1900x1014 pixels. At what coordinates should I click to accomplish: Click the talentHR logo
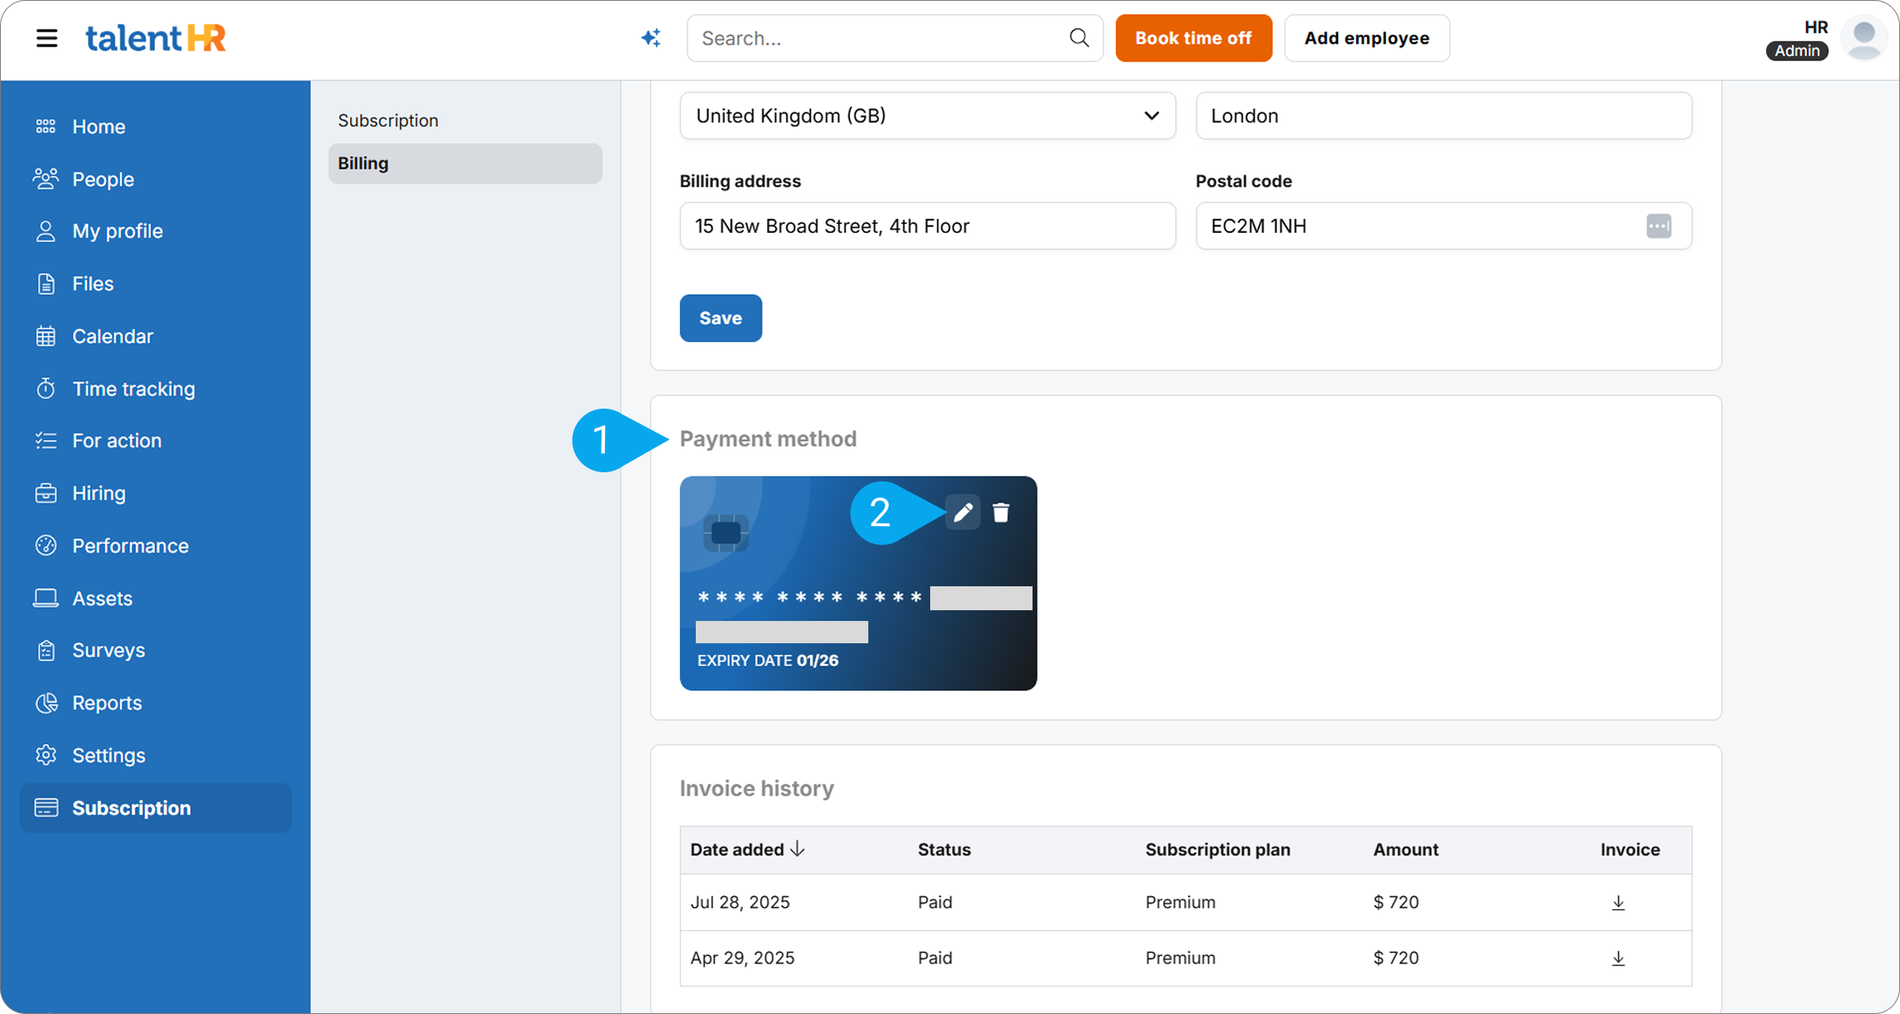(155, 38)
